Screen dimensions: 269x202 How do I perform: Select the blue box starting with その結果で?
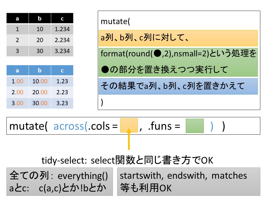point(178,86)
